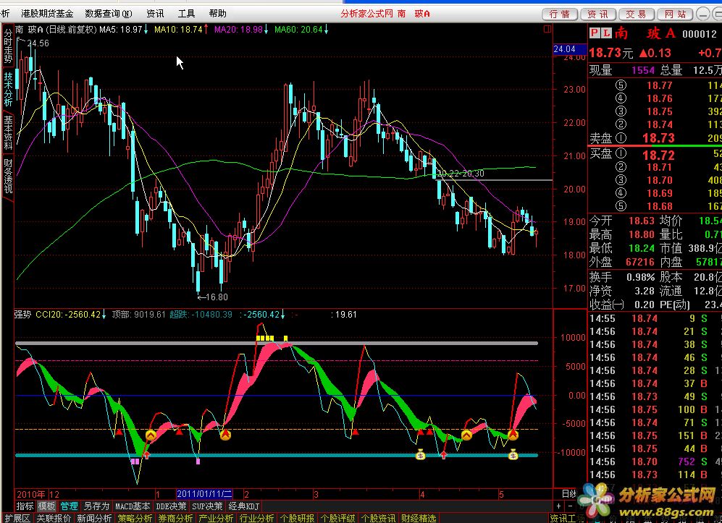Viewport: 722px width, 523px height.
Task: Click the MA10: 18.74 indicator label
Action: coord(181,30)
